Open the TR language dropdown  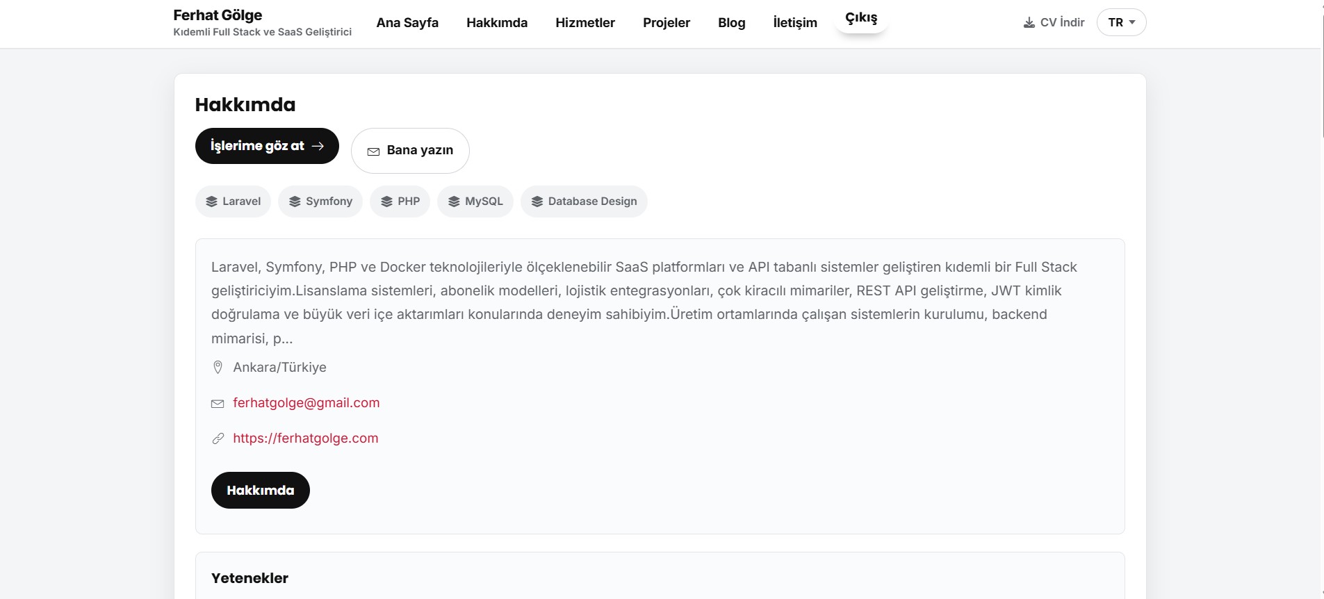click(1121, 22)
